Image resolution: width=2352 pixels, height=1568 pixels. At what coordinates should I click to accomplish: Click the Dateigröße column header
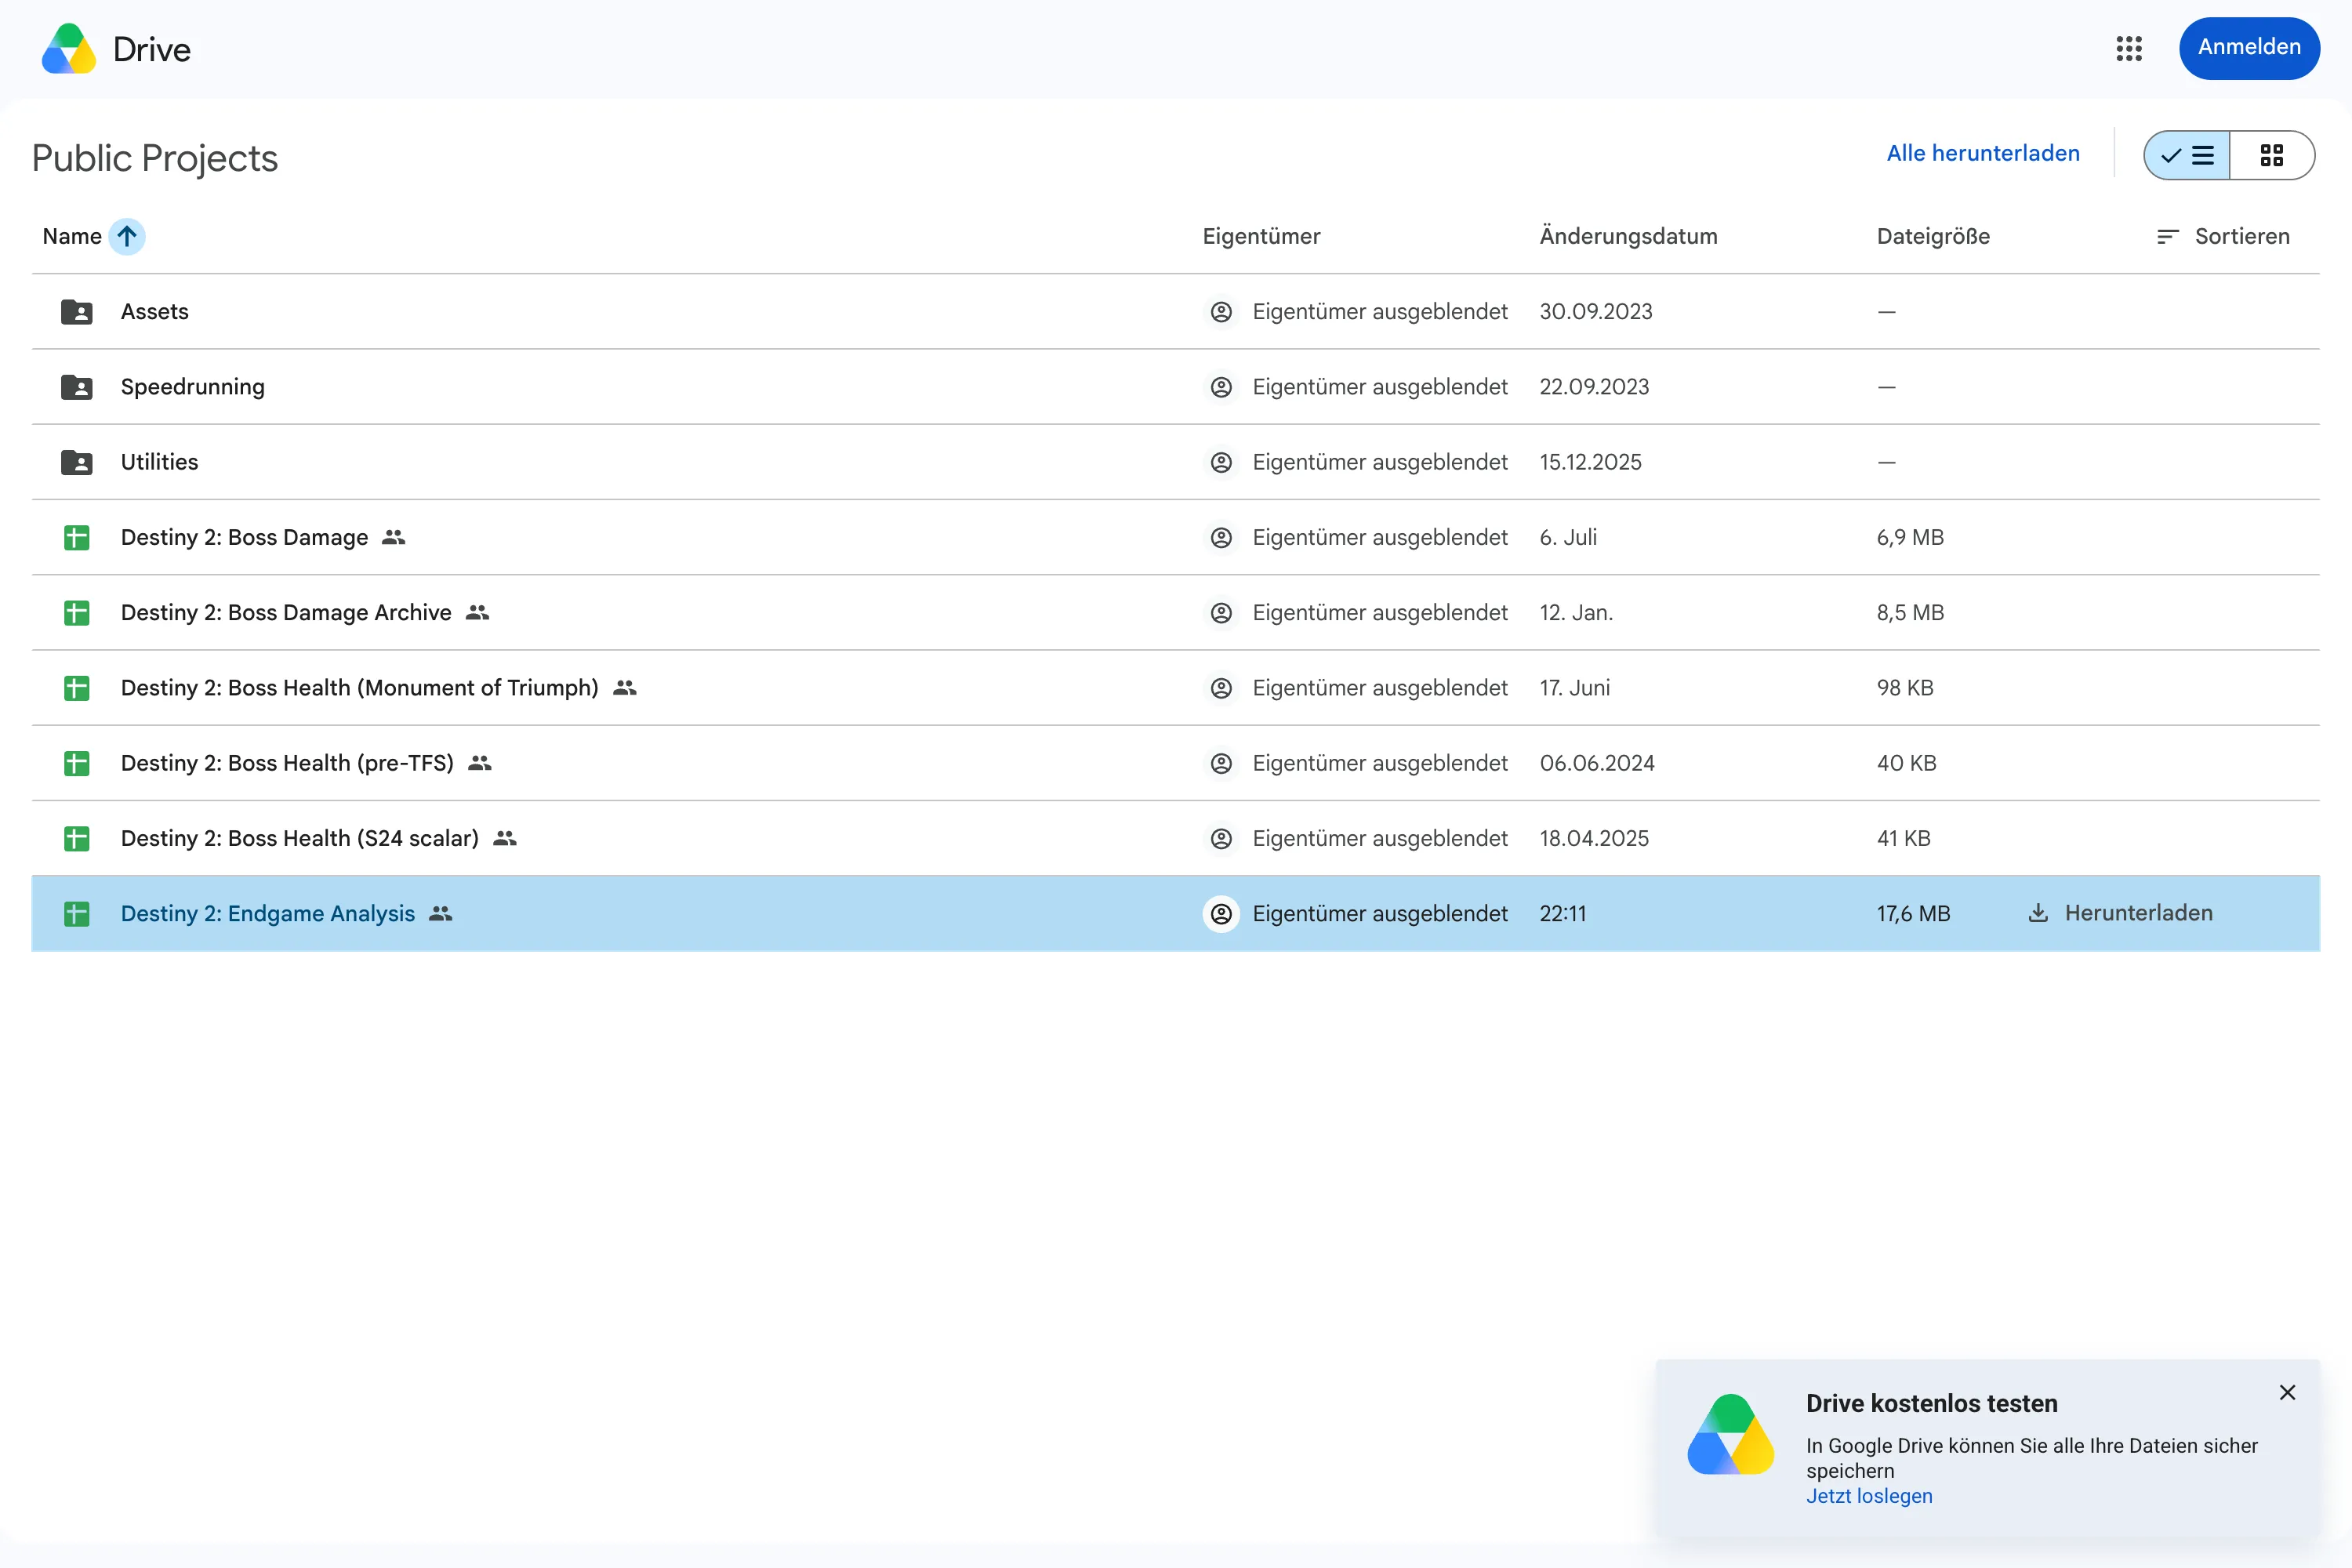pyautogui.click(x=1933, y=237)
